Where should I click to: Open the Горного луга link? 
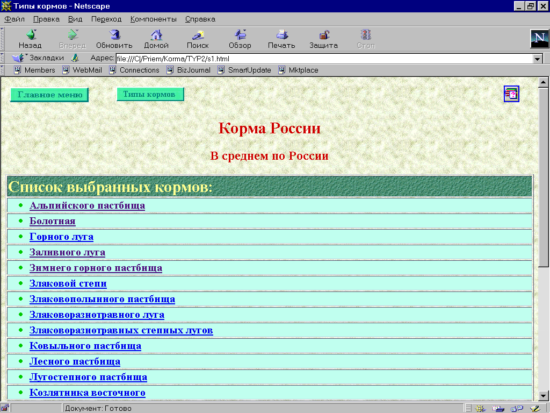[x=61, y=237]
